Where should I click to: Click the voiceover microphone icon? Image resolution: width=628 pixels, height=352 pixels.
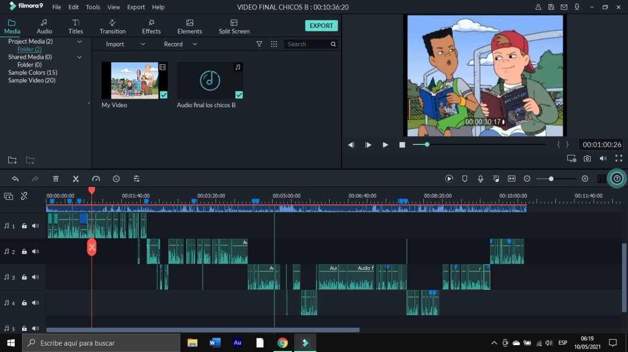pyautogui.click(x=480, y=179)
